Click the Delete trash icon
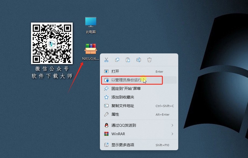248x158 pixels. click(149, 60)
